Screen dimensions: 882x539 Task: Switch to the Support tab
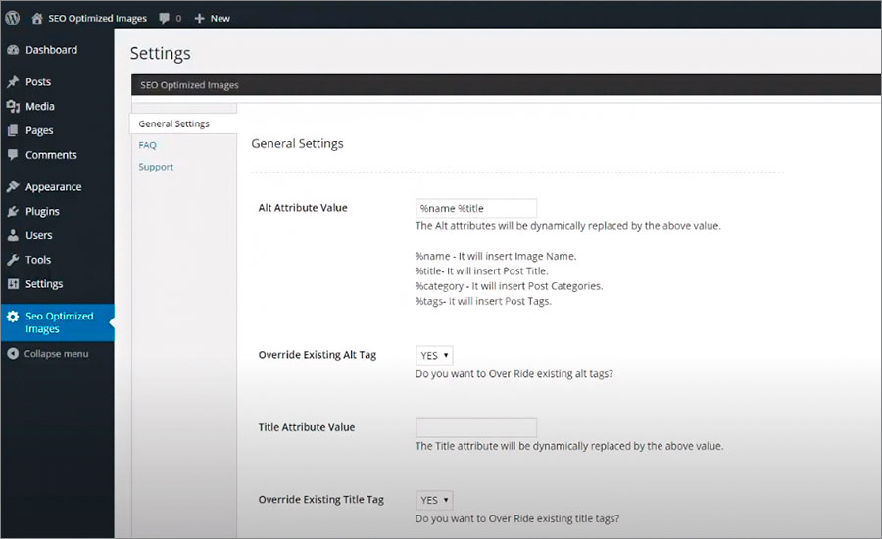pyautogui.click(x=156, y=167)
